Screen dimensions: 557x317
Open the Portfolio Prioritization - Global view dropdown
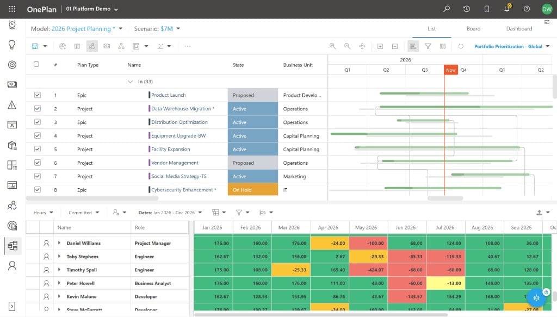[x=512, y=46]
